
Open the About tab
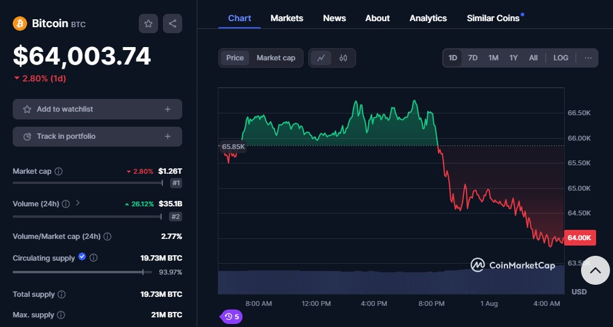tap(377, 18)
